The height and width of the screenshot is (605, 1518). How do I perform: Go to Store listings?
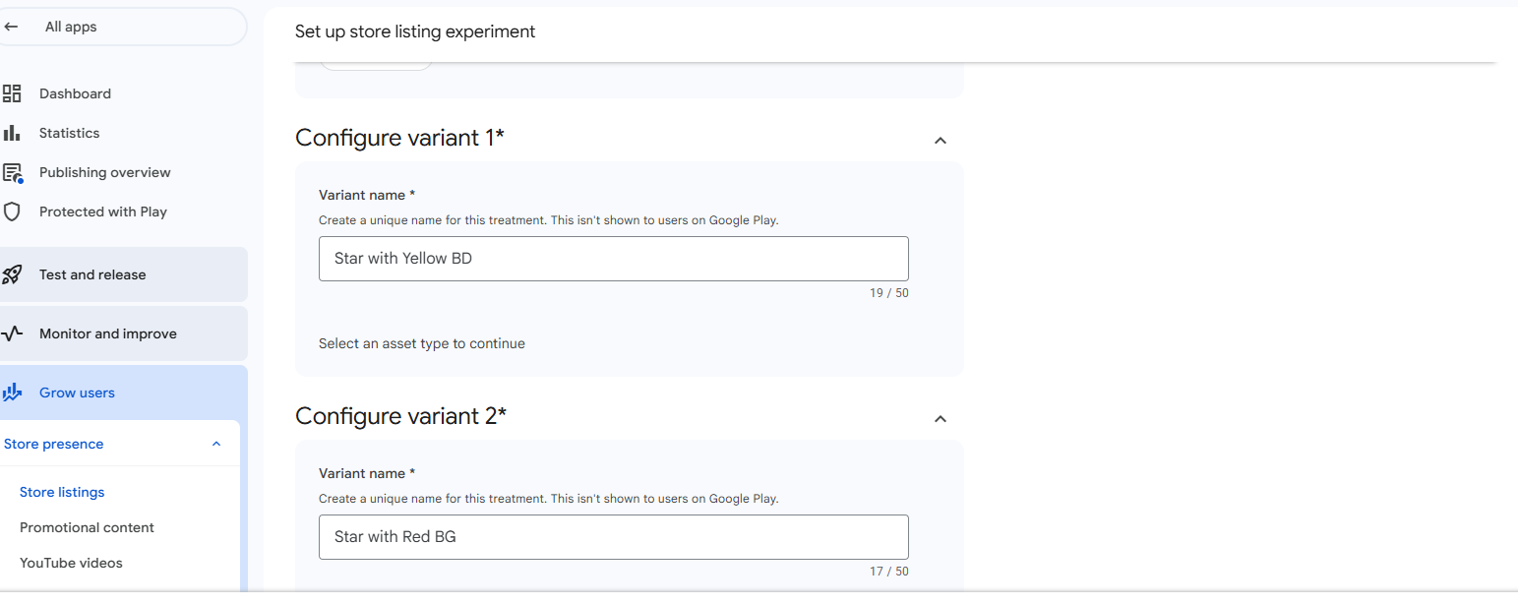62,492
